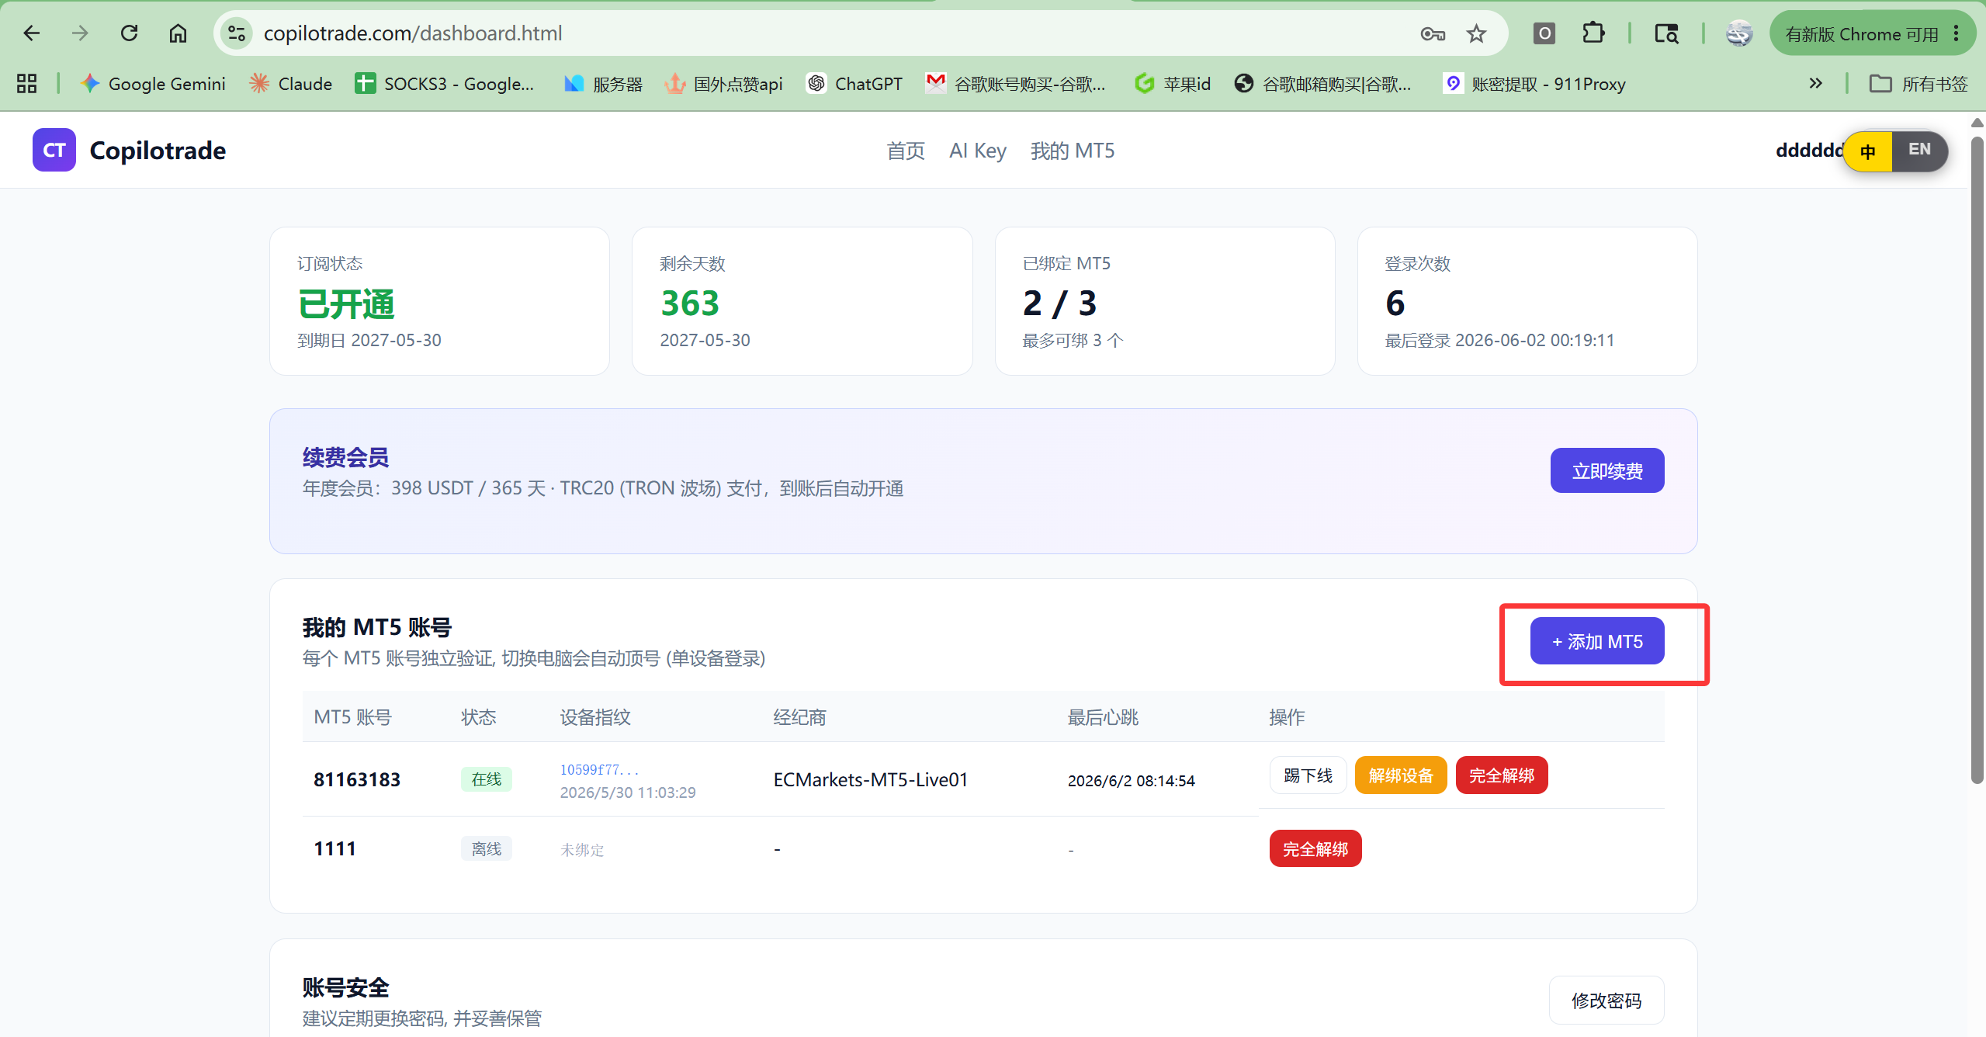Click the username dddddd in header
Viewport: 1986px width, 1037px height.
pyautogui.click(x=1810, y=150)
